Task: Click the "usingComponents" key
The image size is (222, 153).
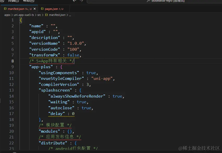Action: click(x=59, y=73)
